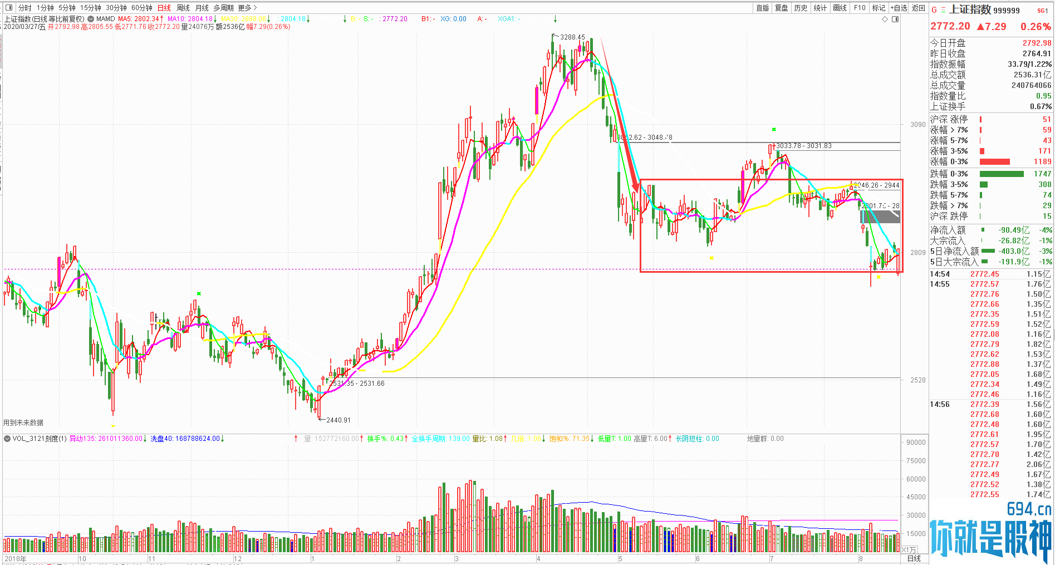This screenshot has height=565, width=1055.
Task: Click the 净流入额 -90.49亿 row
Action: pos(991,230)
